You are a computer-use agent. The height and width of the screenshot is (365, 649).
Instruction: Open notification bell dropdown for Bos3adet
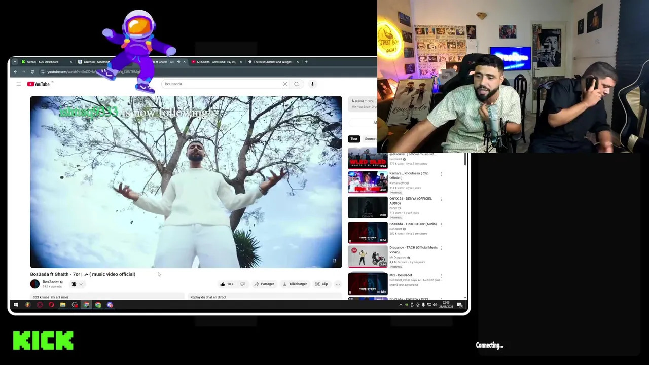point(76,284)
